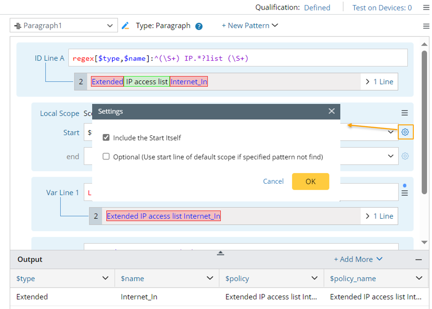
Task: Click the Cancel link in Settings
Action: 273,181
